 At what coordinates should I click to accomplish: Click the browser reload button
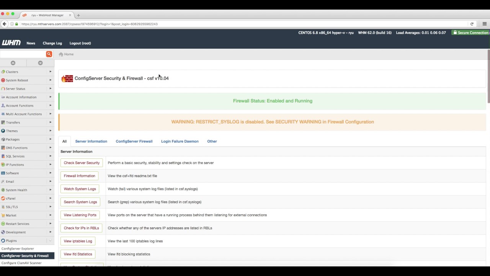(472, 24)
